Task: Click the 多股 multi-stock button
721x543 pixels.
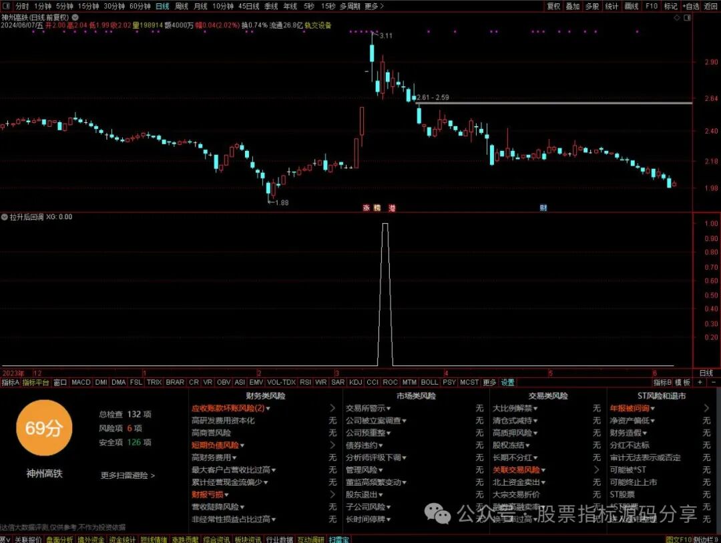Action: tap(591, 6)
